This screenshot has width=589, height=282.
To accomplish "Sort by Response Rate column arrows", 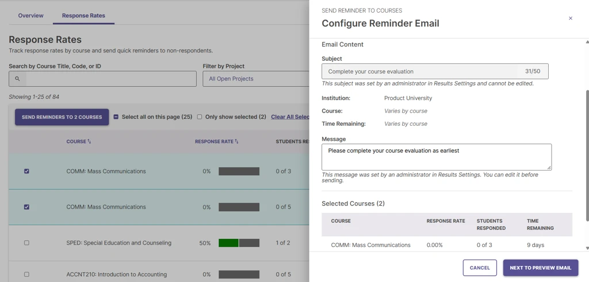I will click(236, 141).
